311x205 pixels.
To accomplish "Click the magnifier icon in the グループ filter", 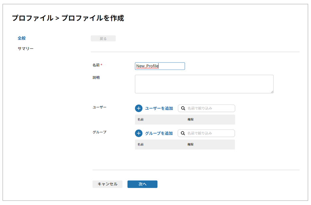I will pos(183,133).
